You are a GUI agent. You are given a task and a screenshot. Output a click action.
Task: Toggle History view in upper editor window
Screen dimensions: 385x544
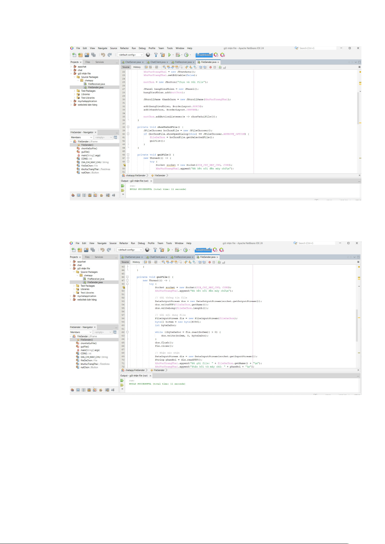(x=137, y=67)
